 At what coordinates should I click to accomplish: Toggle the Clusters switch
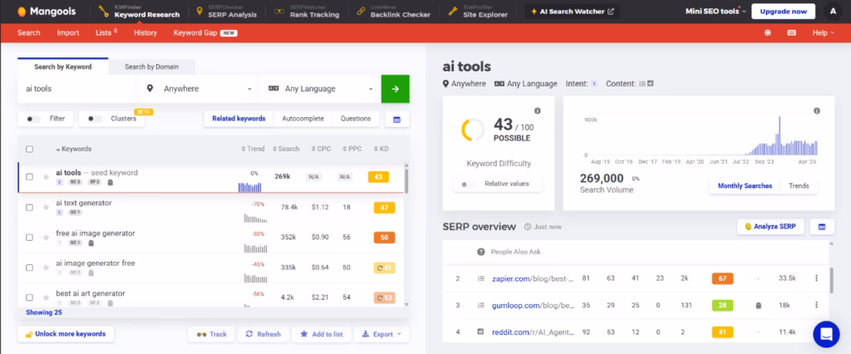[95, 119]
